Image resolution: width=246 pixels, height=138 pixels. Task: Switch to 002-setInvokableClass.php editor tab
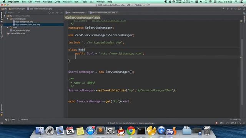tap(103, 13)
